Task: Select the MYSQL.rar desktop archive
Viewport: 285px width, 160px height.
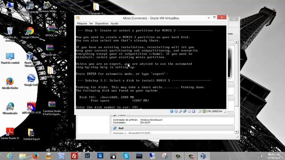Action: pos(52,31)
